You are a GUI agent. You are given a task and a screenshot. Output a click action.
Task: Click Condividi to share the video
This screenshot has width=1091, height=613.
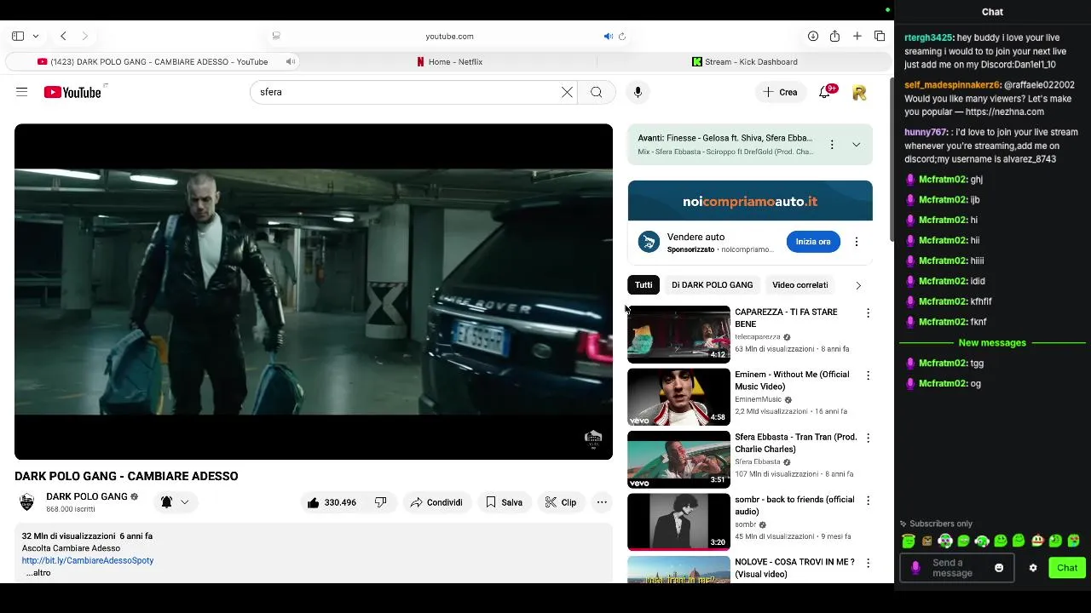[x=436, y=502]
